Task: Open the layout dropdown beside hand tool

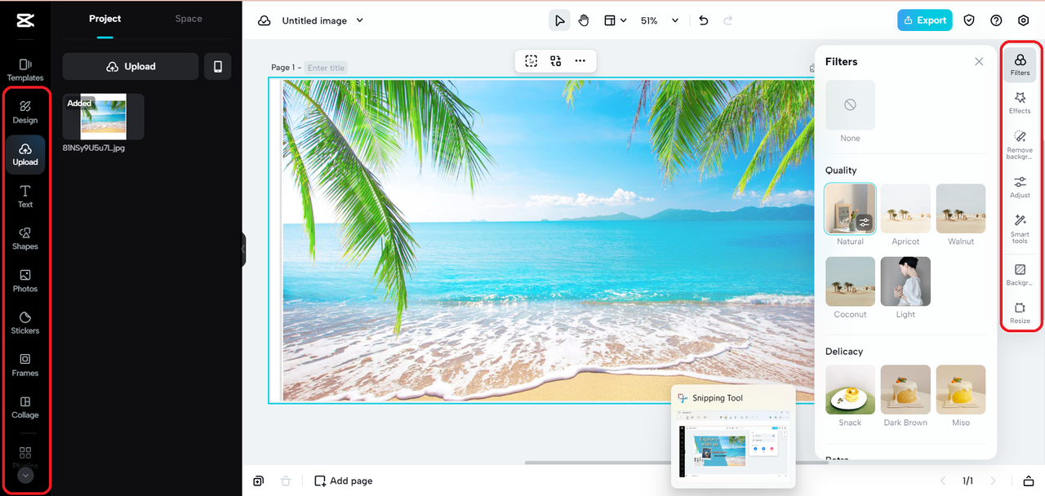Action: click(x=615, y=20)
